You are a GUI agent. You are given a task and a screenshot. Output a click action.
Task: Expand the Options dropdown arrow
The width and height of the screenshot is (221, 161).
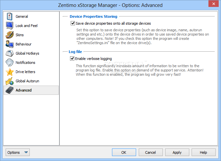tap(26, 152)
